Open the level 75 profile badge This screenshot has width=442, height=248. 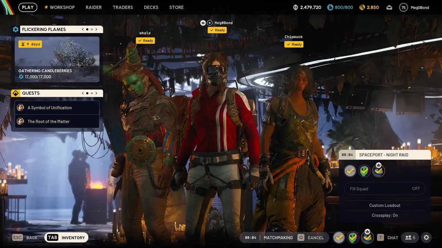click(x=403, y=7)
